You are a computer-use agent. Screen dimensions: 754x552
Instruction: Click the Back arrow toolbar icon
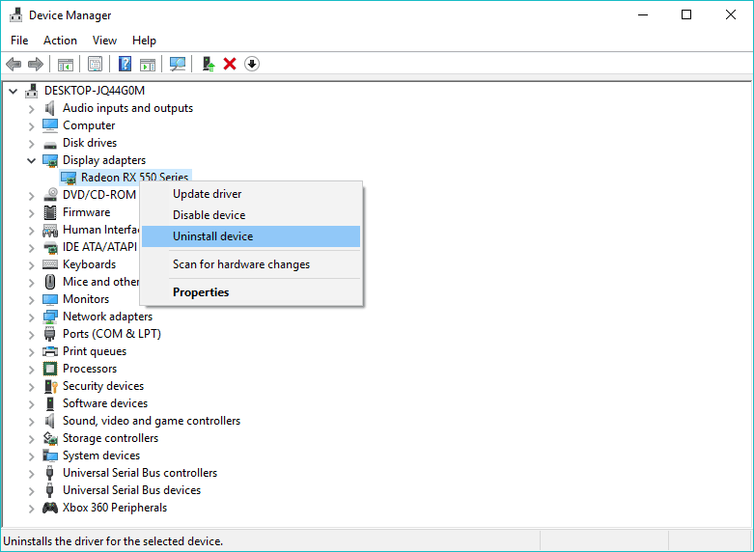point(14,64)
